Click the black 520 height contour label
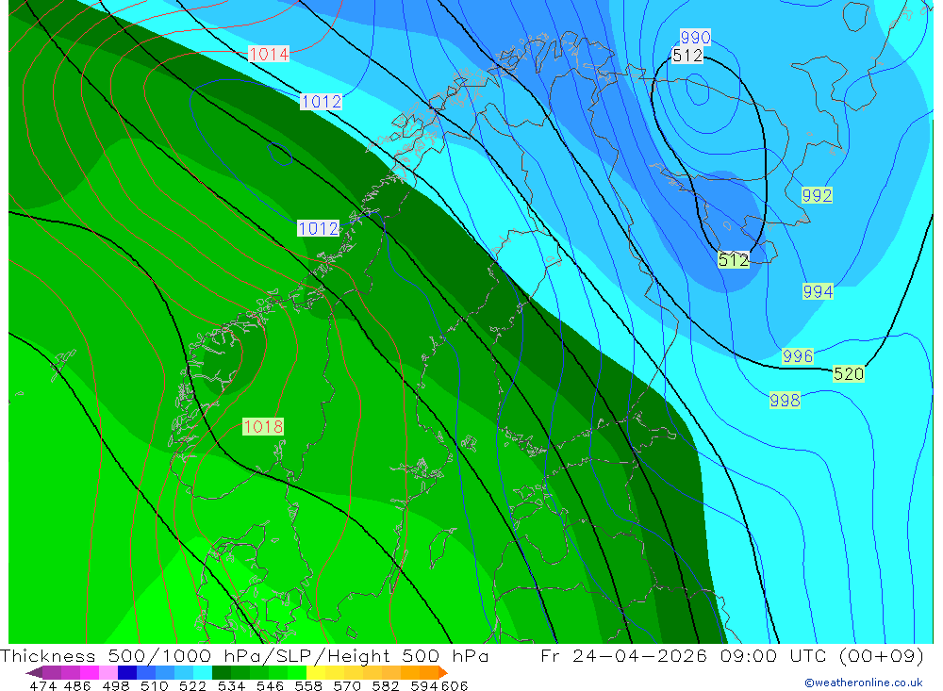The width and height of the screenshot is (943, 691). [849, 374]
